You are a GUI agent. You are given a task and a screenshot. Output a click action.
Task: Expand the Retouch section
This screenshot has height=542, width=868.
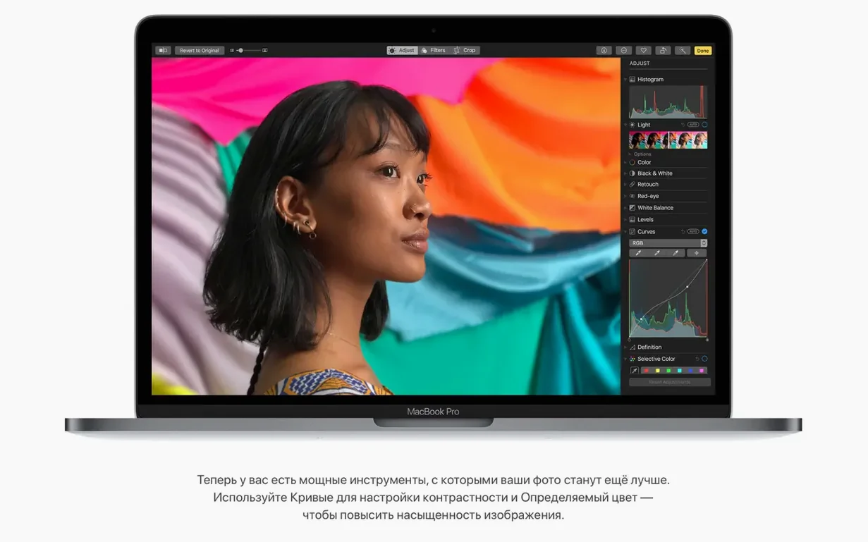pos(625,185)
